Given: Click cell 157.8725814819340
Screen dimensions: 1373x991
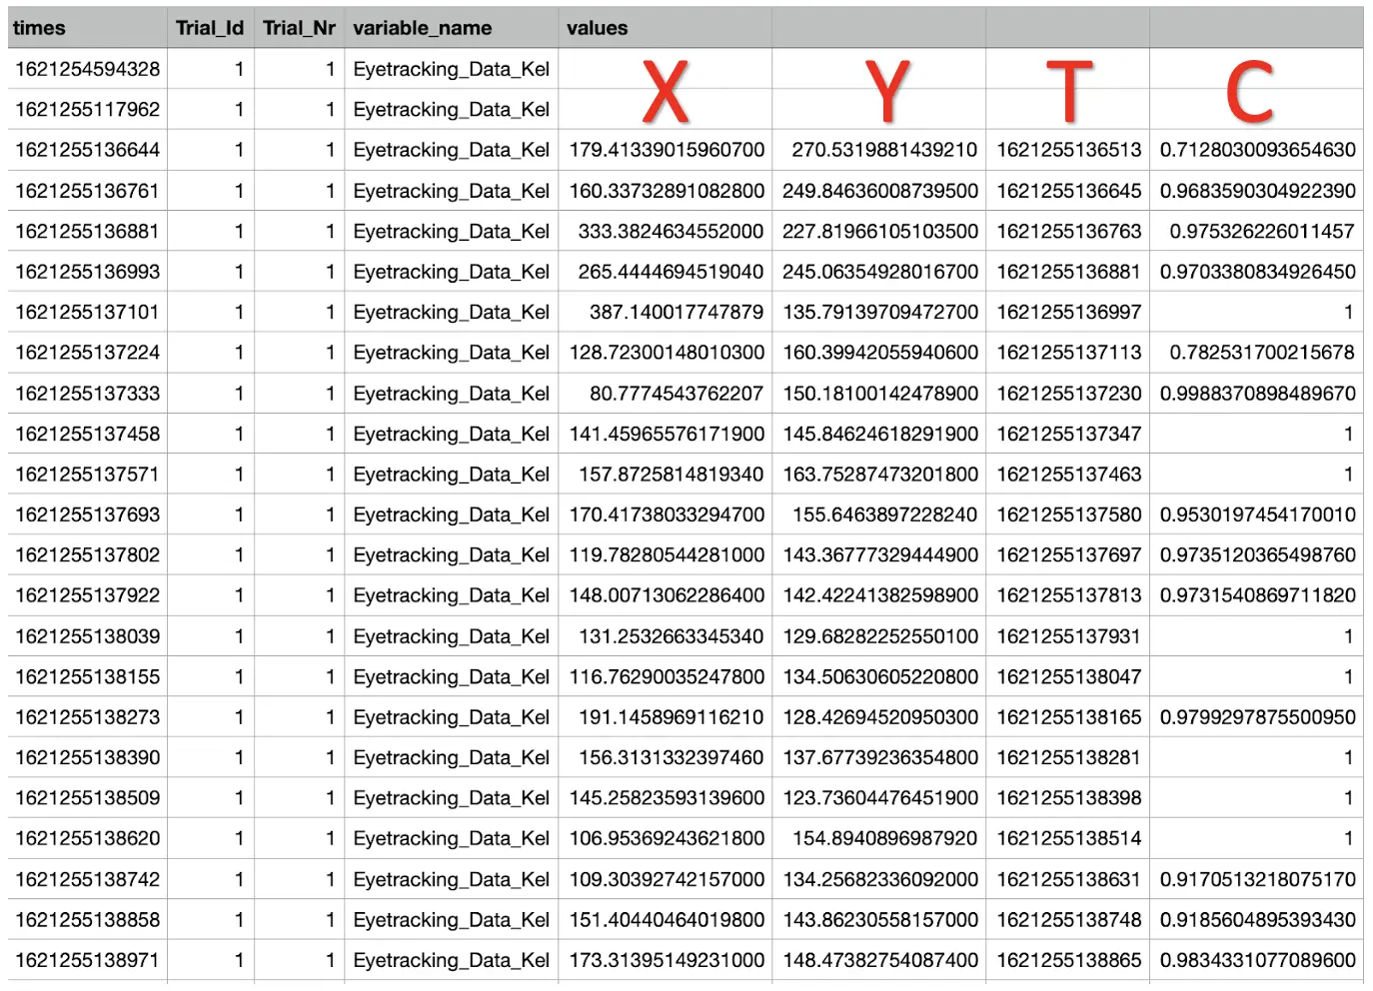Looking at the screenshot, I should [x=665, y=474].
